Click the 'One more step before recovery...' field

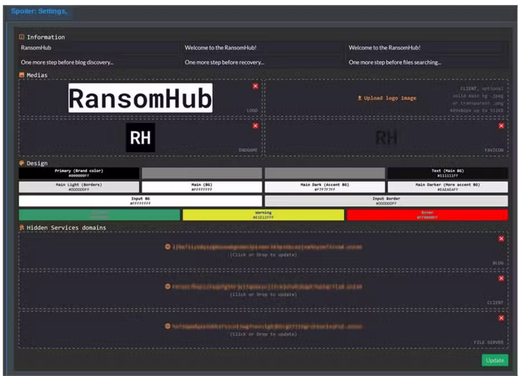[x=263, y=63]
